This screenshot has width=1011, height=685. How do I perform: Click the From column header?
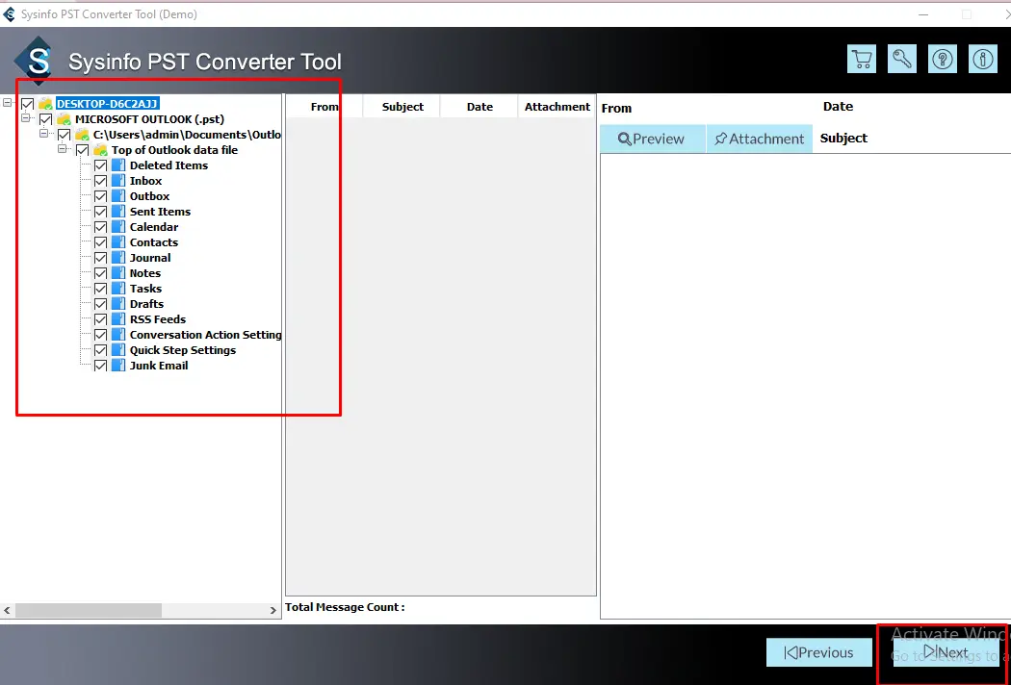[x=324, y=107]
